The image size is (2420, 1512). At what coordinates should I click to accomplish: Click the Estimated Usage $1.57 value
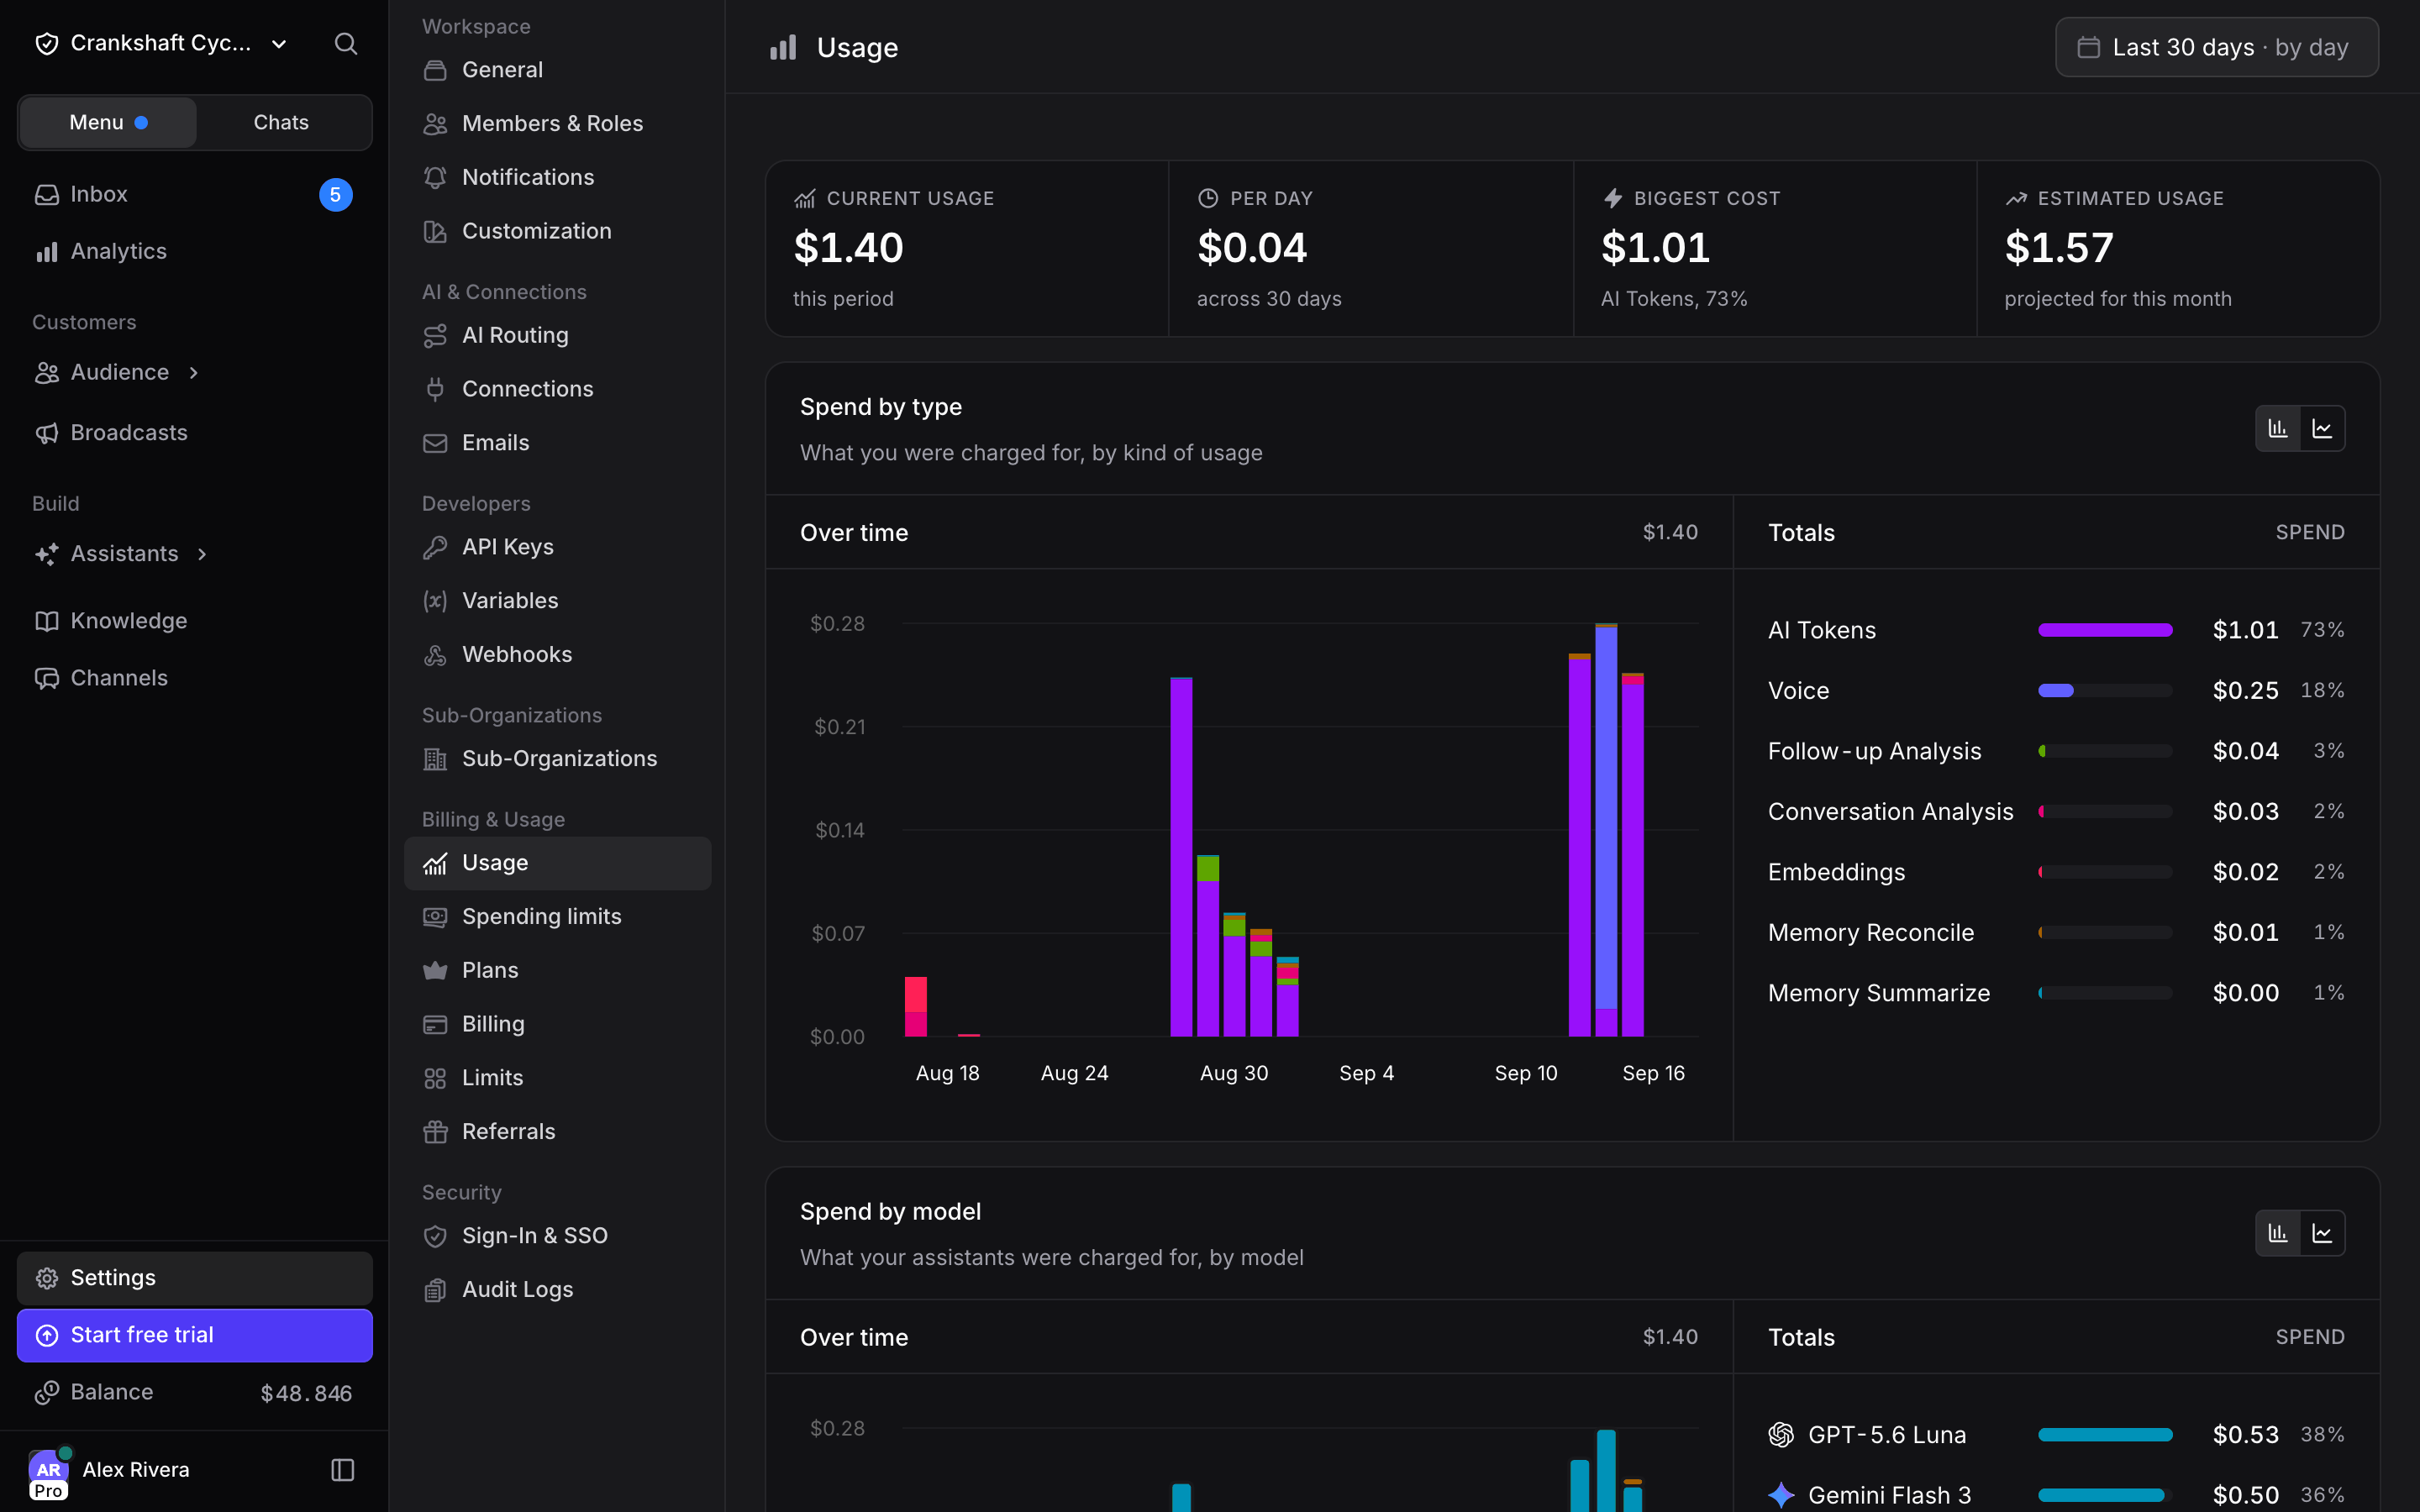point(2059,248)
